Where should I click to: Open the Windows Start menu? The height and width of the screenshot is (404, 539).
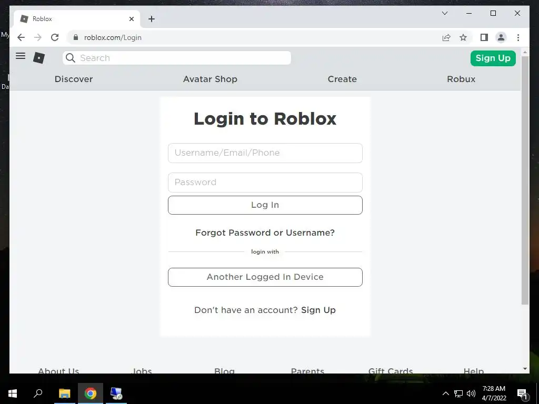(x=13, y=393)
